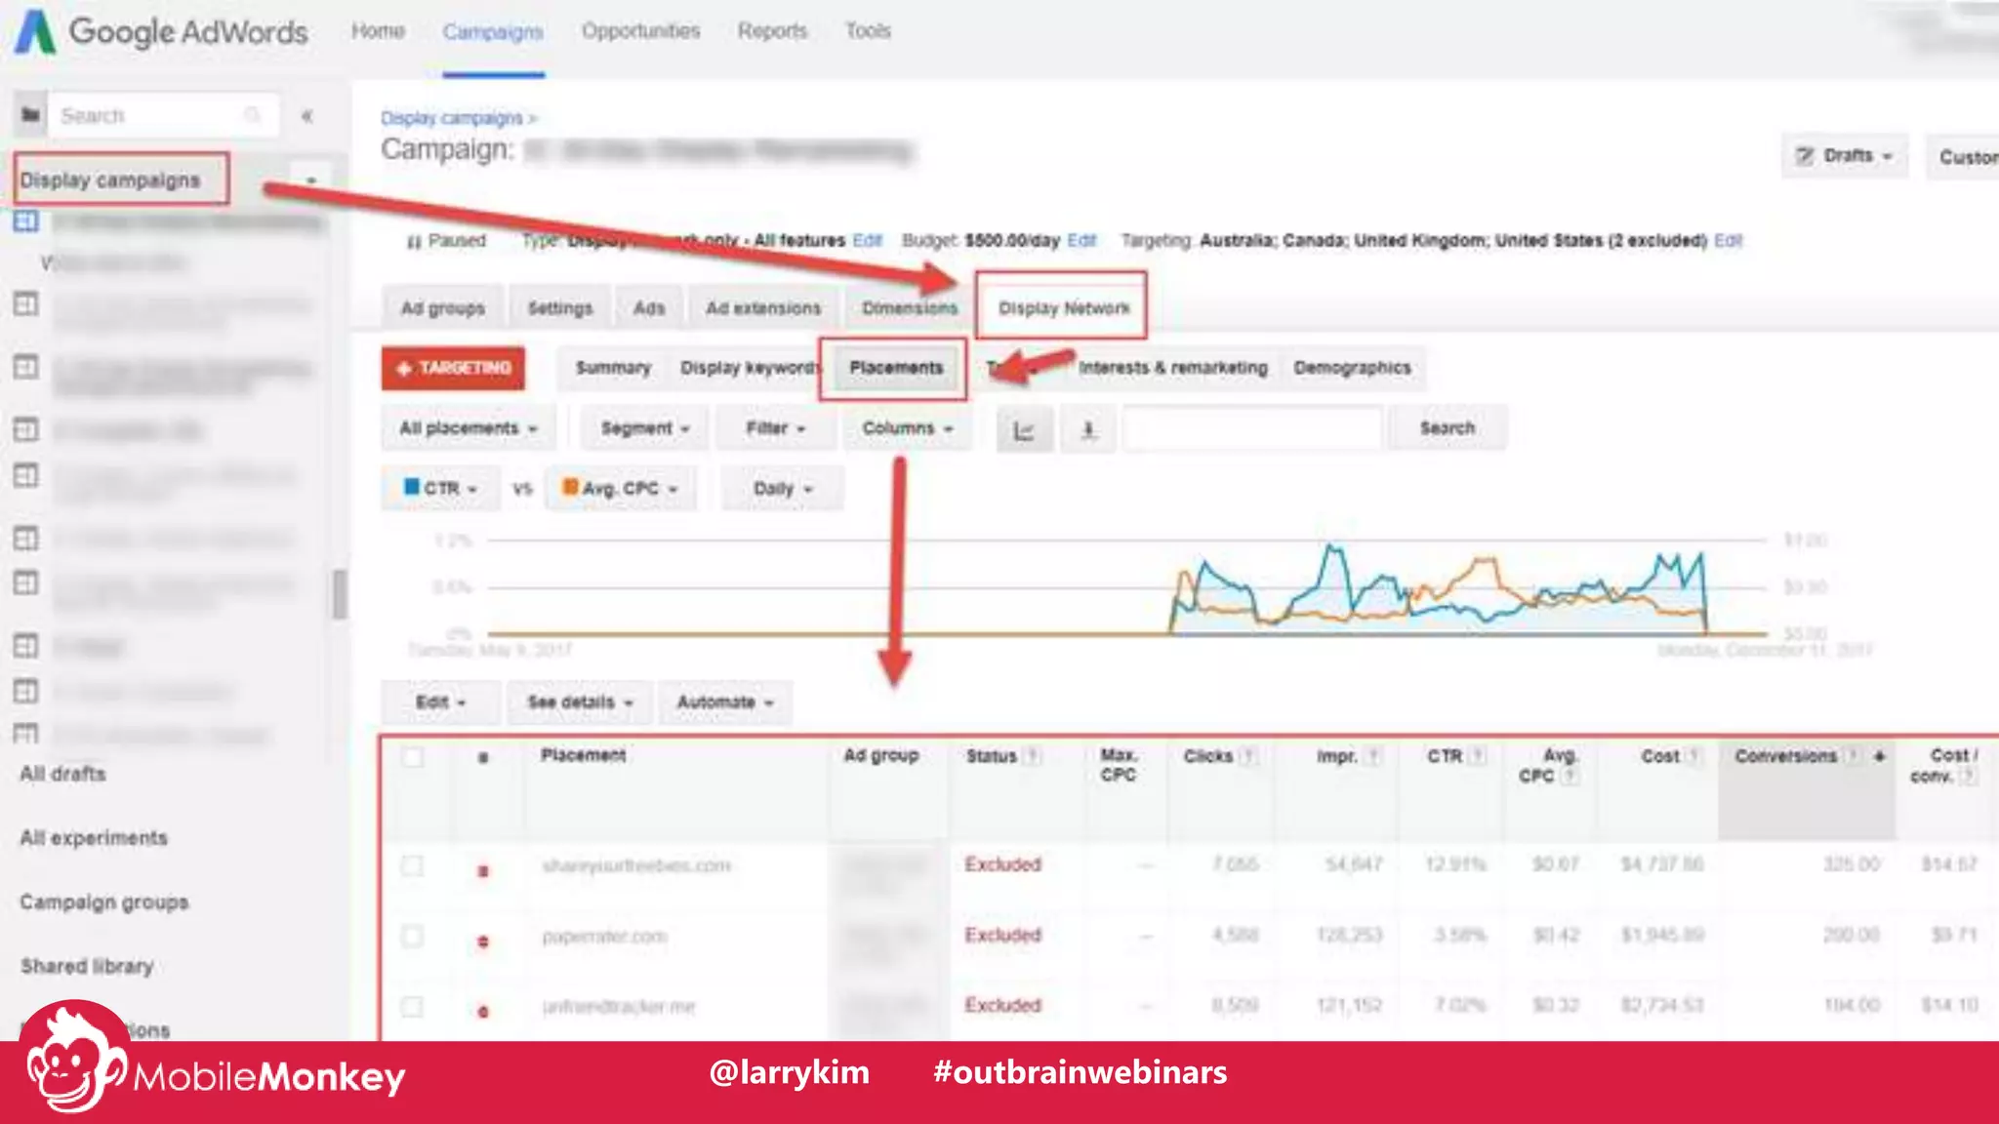Select the Placements sub-tab
The width and height of the screenshot is (1999, 1124).
[895, 368]
